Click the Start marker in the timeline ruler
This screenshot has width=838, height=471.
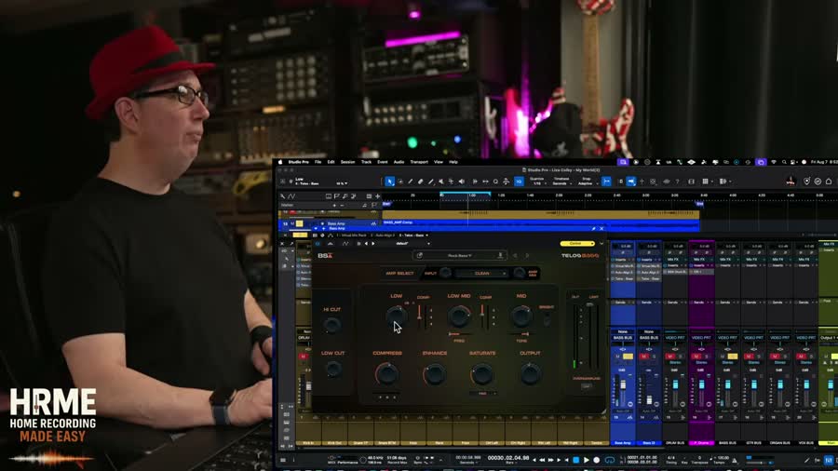[x=386, y=204]
